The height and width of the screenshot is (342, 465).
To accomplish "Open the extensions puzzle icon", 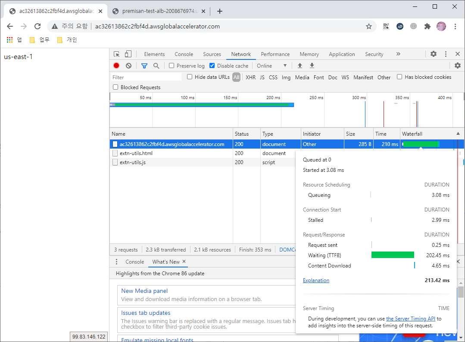I will 428,26.
